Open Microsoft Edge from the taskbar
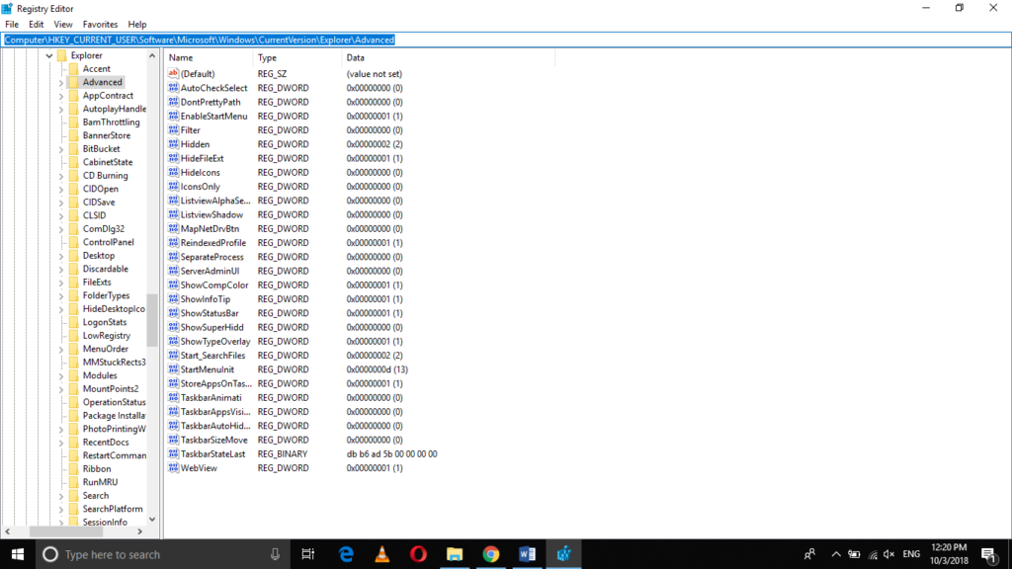 345,554
